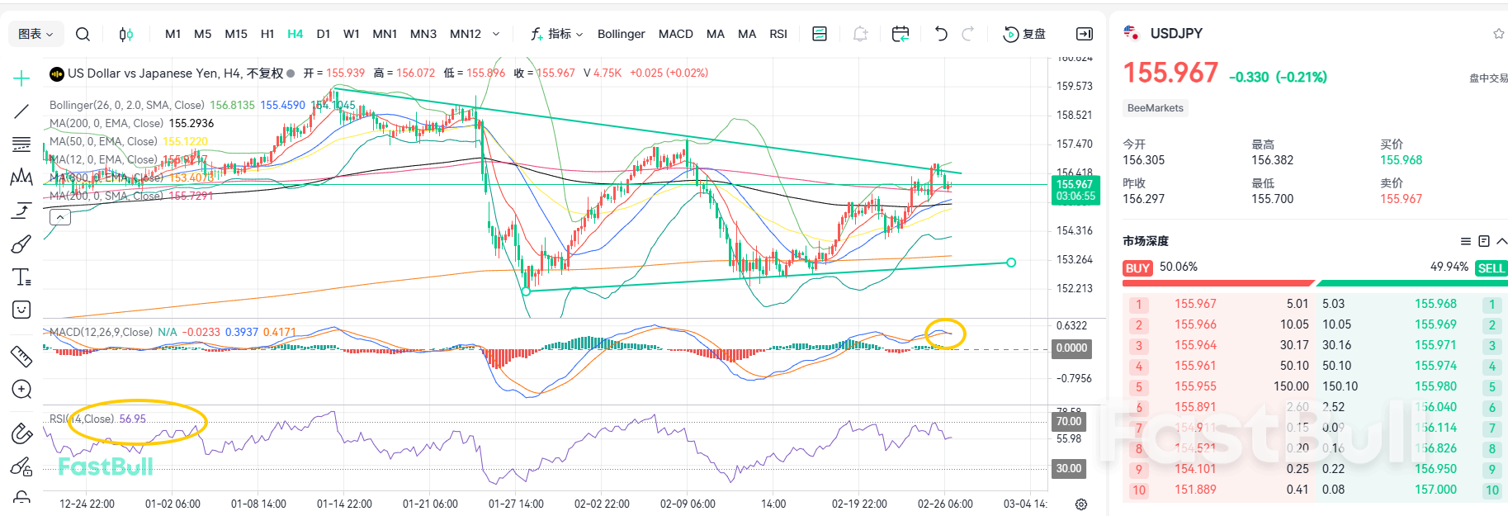The image size is (1508, 516).
Task: Open the 指标 indicators dropdown
Action: pyautogui.click(x=557, y=34)
